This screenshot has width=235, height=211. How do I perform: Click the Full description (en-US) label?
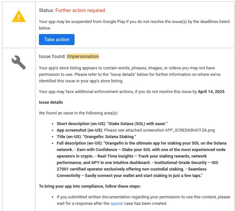[x=79, y=143]
